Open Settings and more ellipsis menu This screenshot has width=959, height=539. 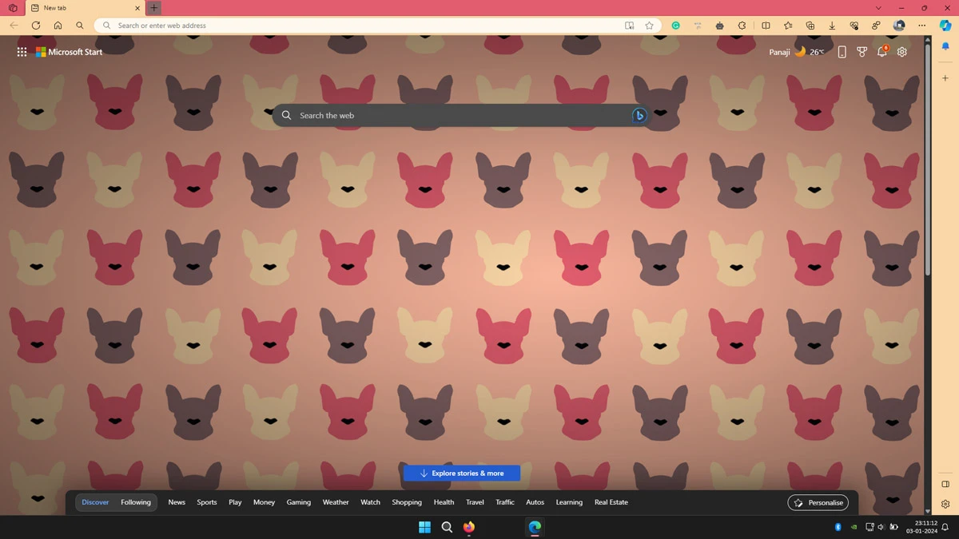point(921,26)
